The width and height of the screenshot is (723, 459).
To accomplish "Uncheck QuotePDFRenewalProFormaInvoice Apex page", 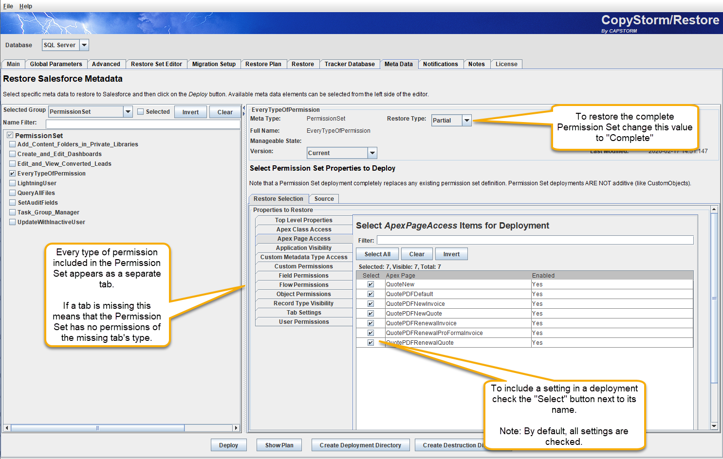I will point(371,333).
